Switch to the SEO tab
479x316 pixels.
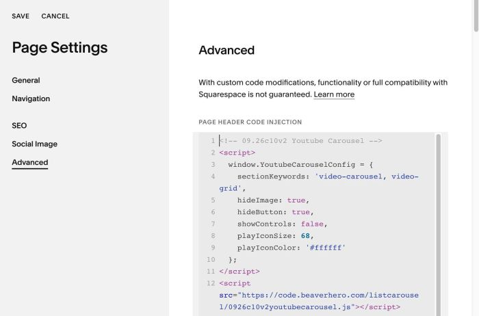(19, 125)
